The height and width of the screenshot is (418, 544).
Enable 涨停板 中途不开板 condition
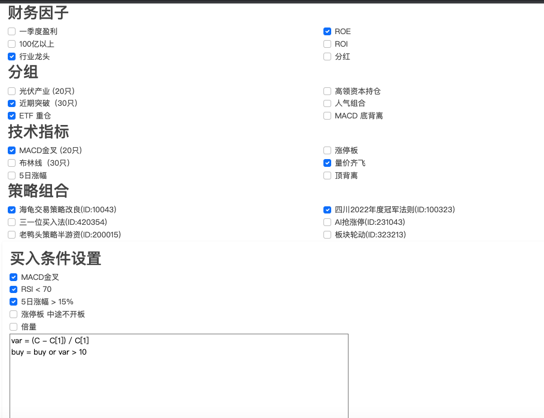14,315
